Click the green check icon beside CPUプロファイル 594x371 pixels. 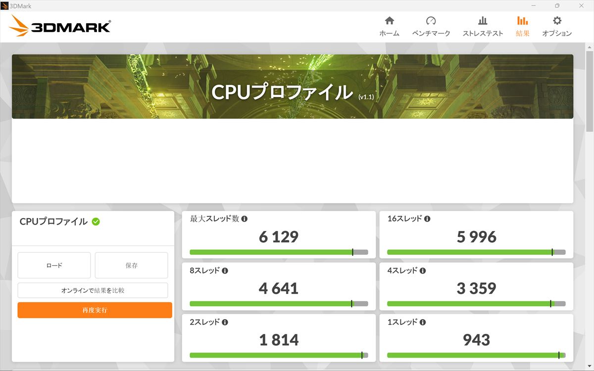pos(96,222)
